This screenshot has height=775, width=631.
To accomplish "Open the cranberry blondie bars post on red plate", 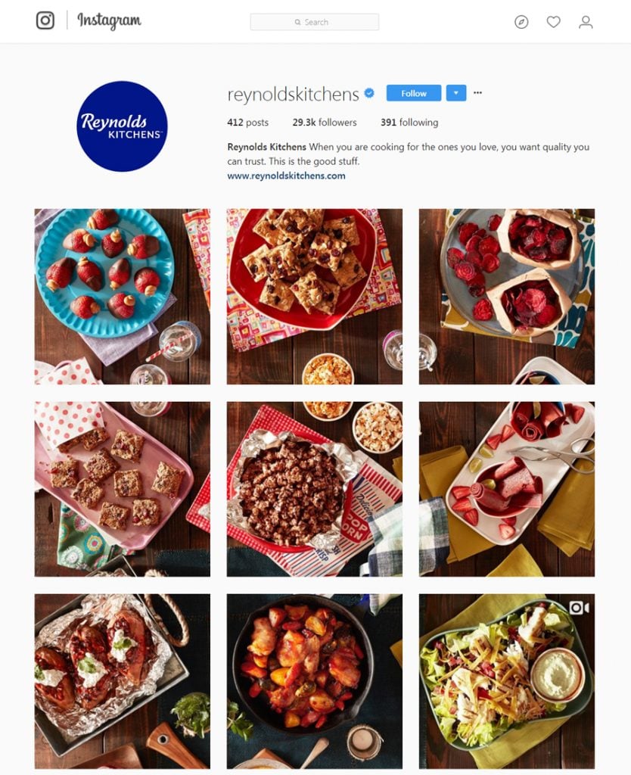I will (314, 297).
